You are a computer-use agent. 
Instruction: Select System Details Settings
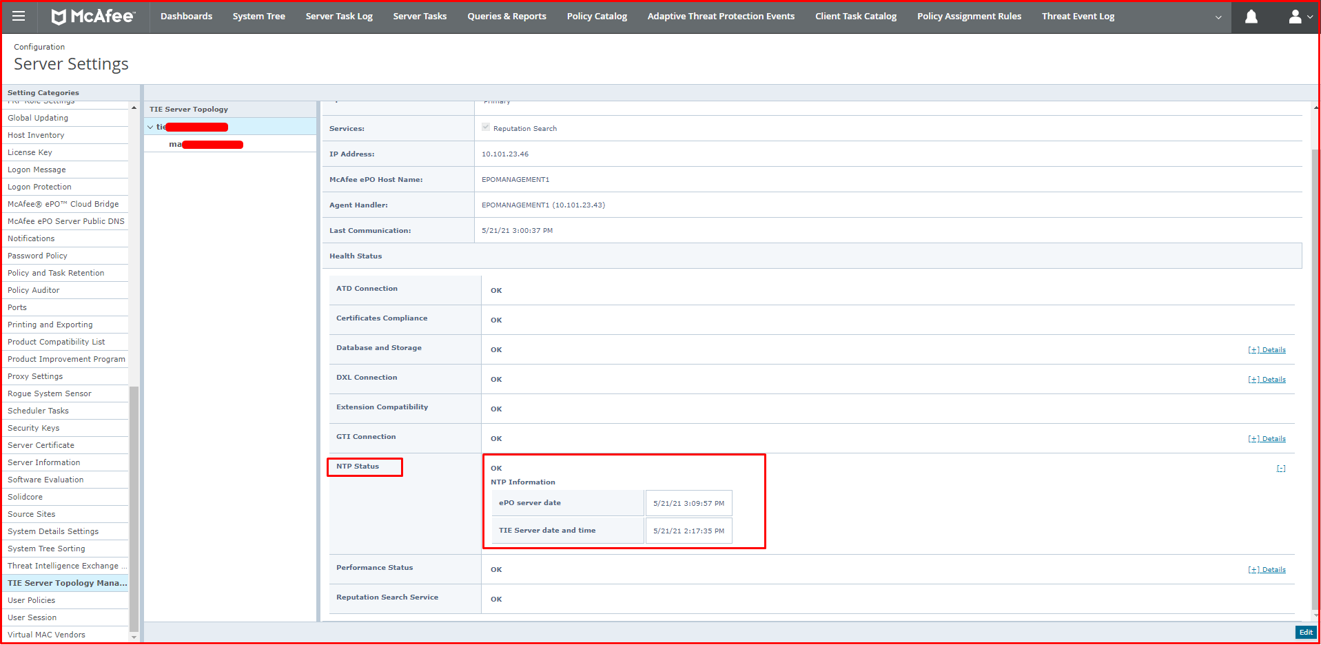65,531
